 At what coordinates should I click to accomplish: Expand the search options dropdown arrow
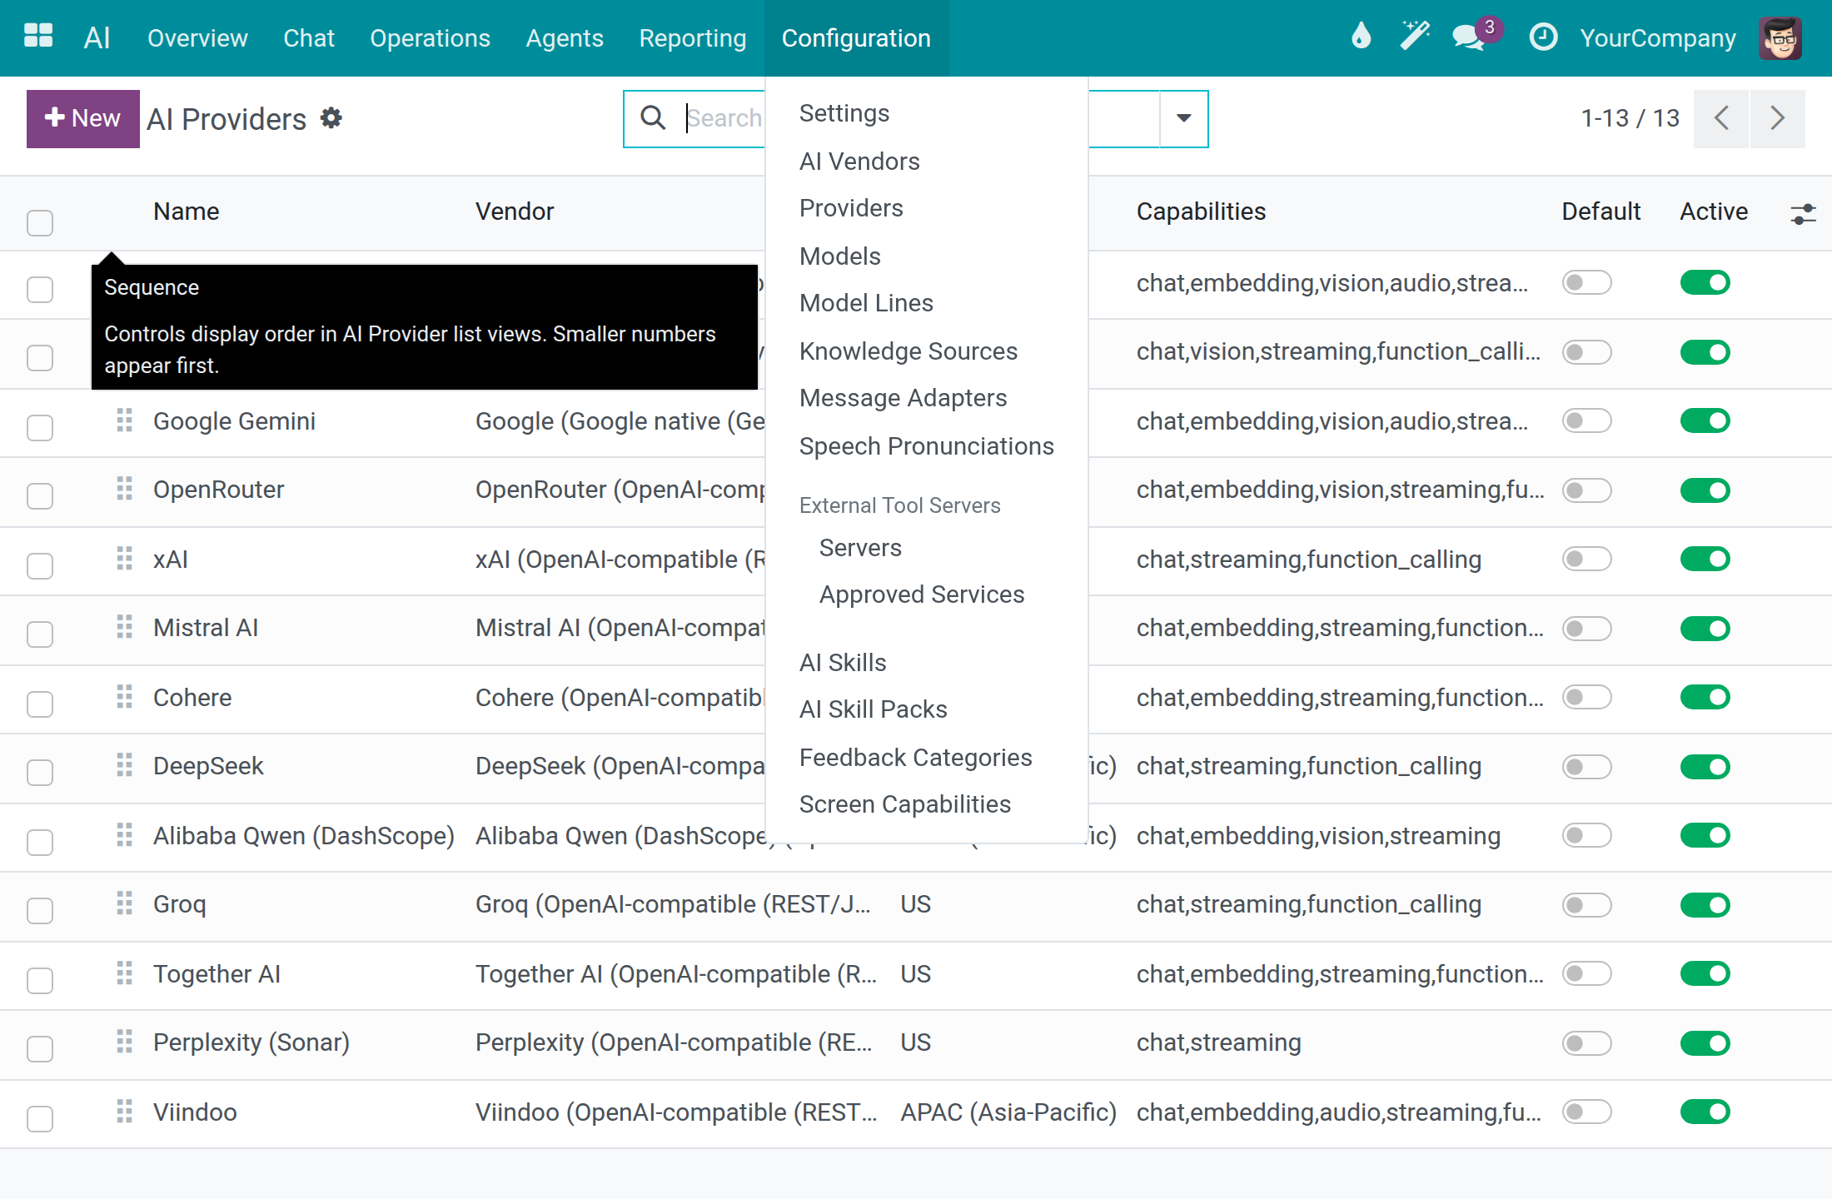tap(1183, 118)
